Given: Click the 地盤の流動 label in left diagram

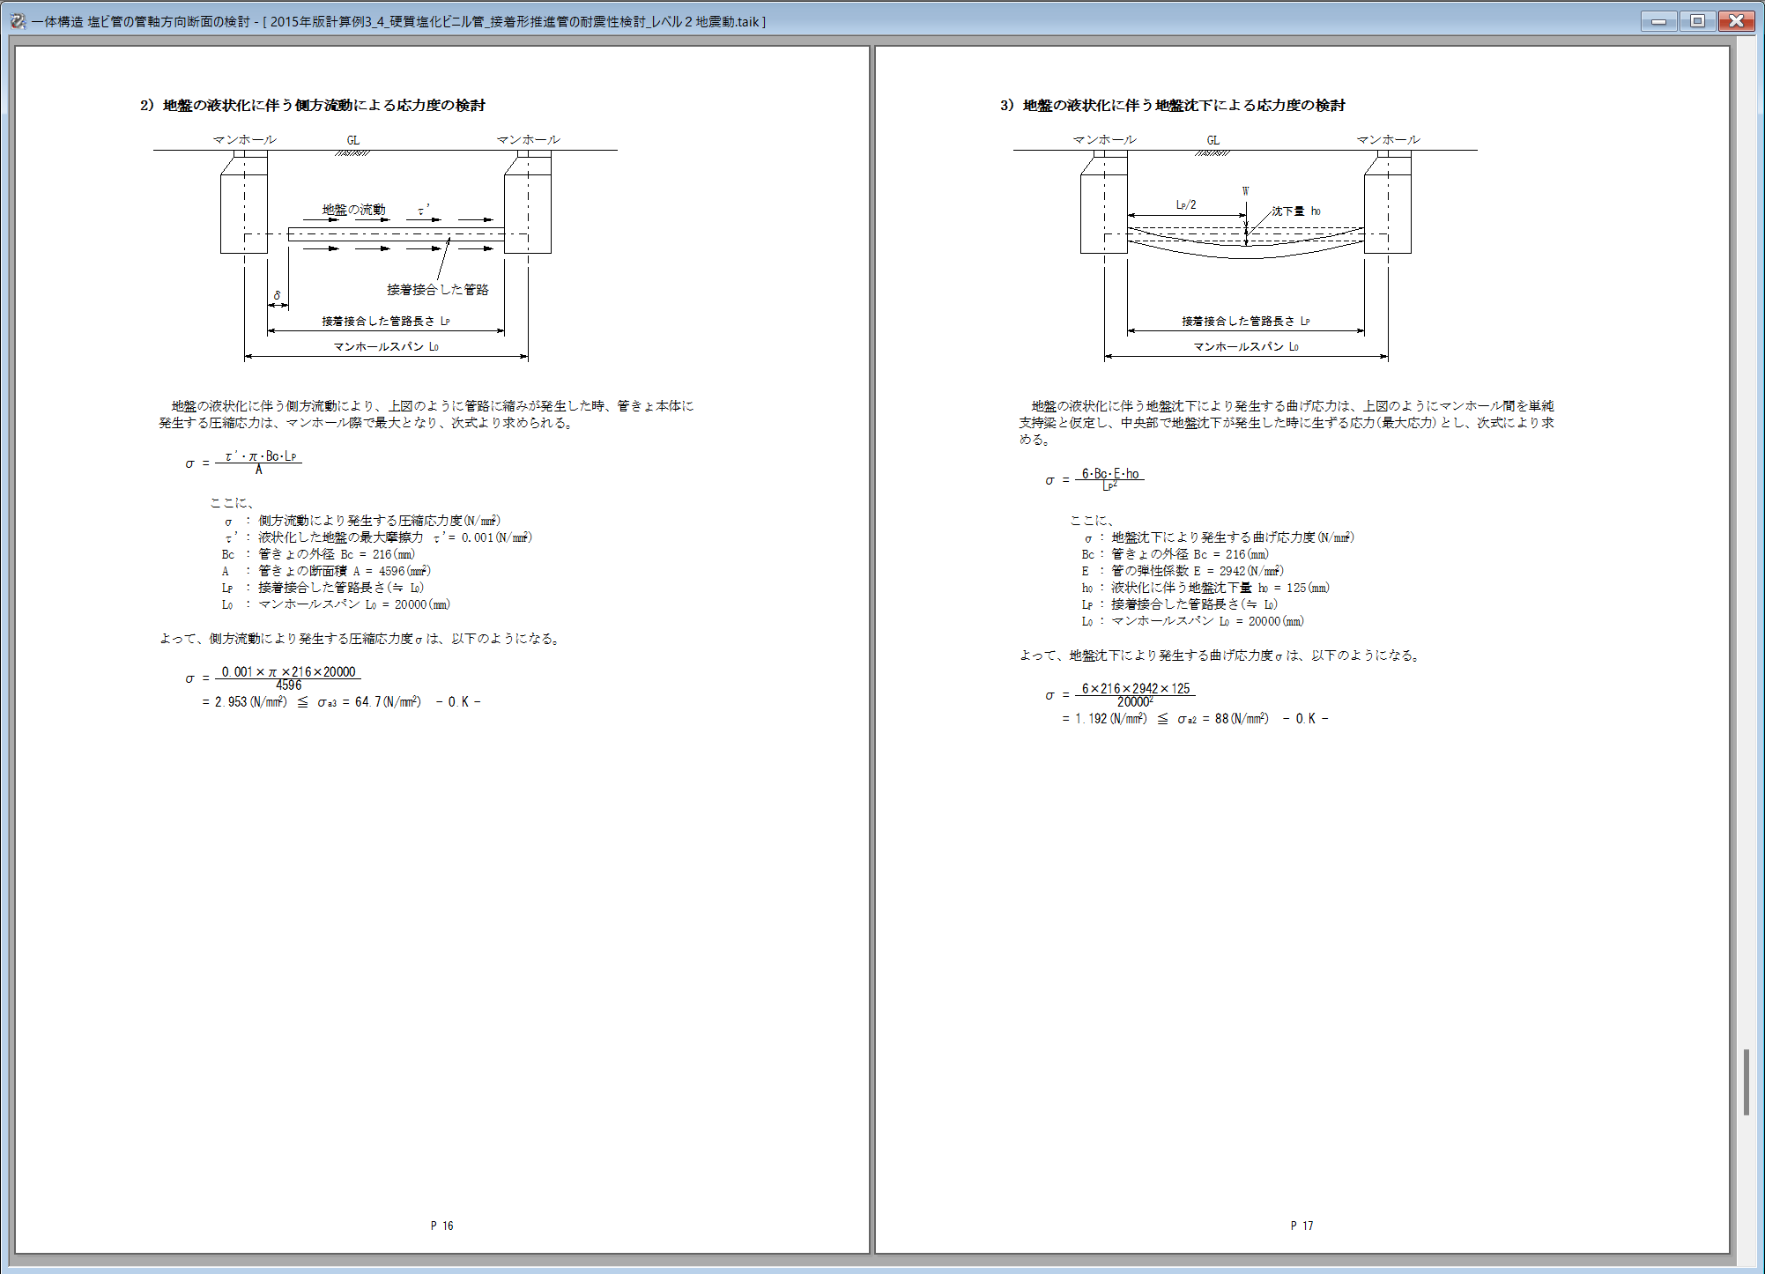Looking at the screenshot, I should (x=353, y=210).
